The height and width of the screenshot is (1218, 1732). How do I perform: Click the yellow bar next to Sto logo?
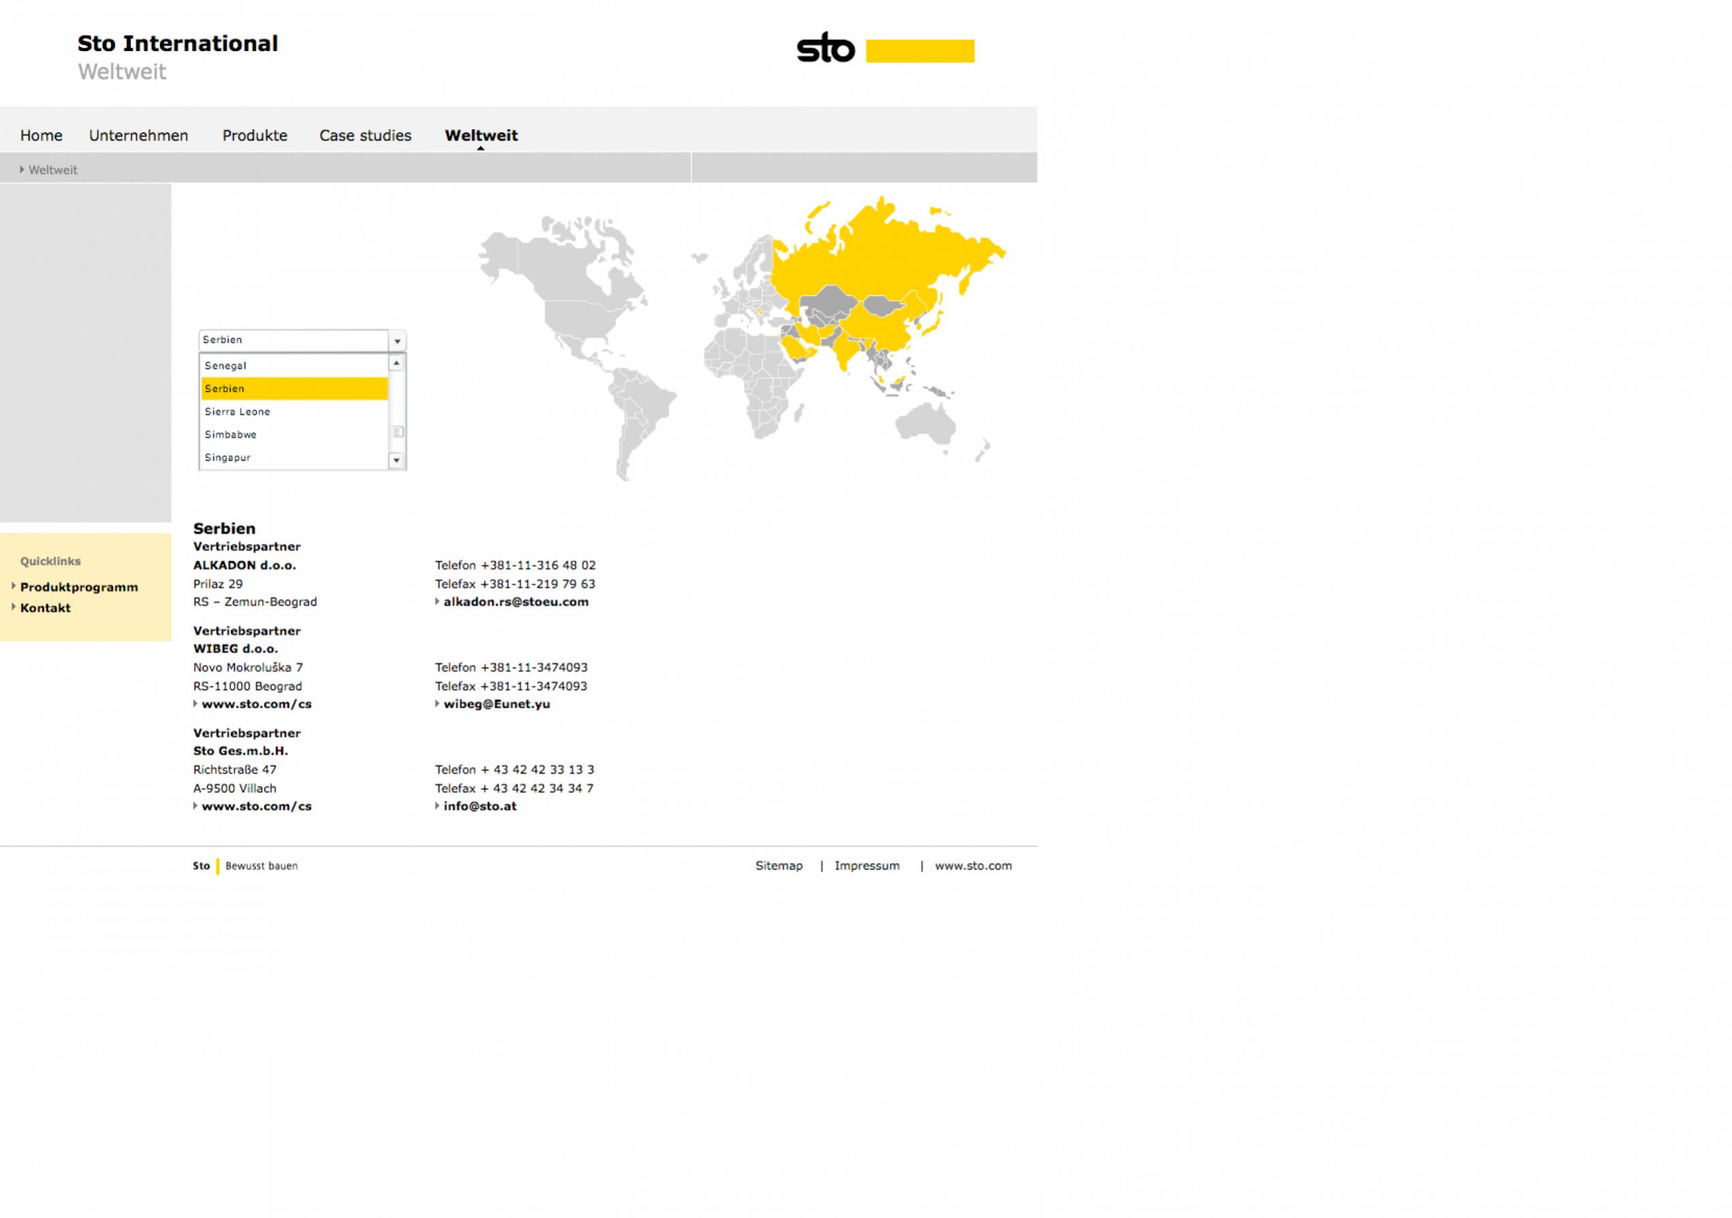[920, 50]
